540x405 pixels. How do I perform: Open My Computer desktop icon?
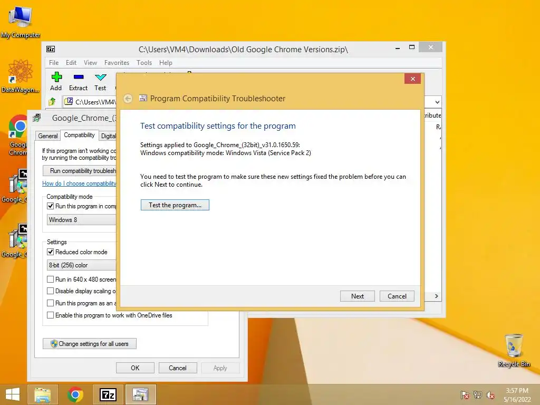[21, 22]
